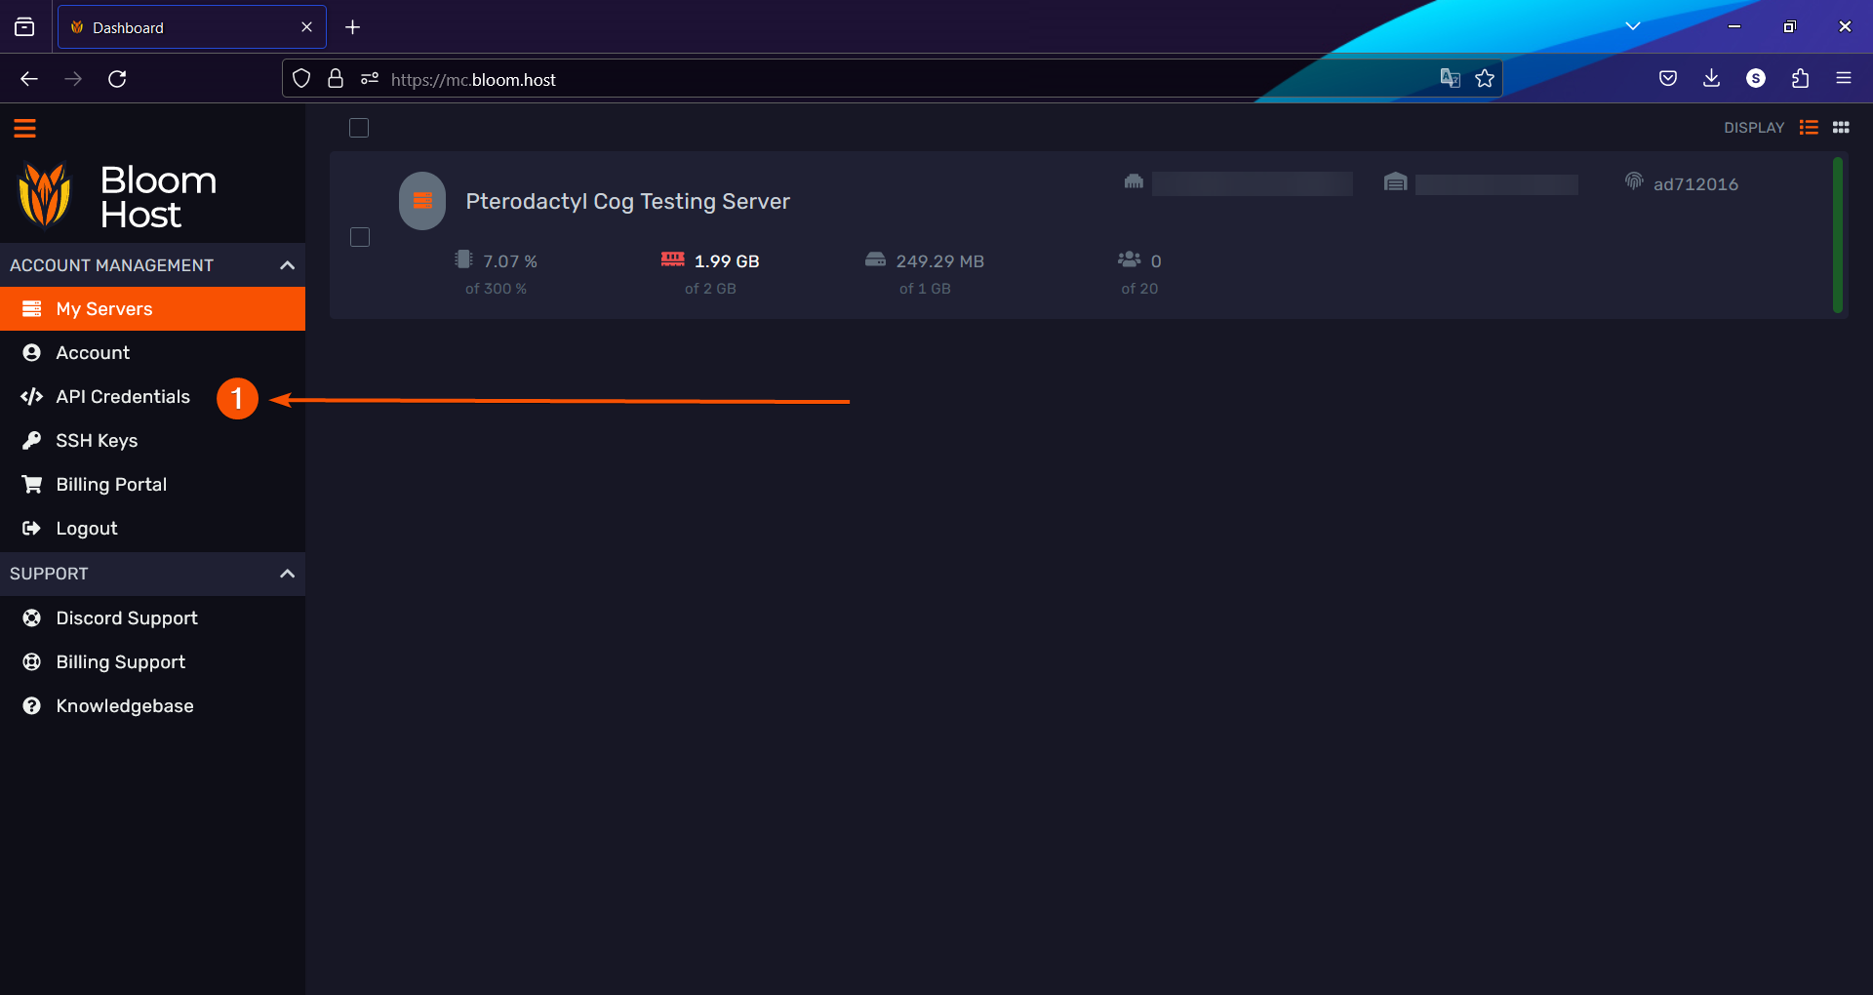The width and height of the screenshot is (1873, 995).
Task: Click the disk storage icon
Action: pos(875,259)
